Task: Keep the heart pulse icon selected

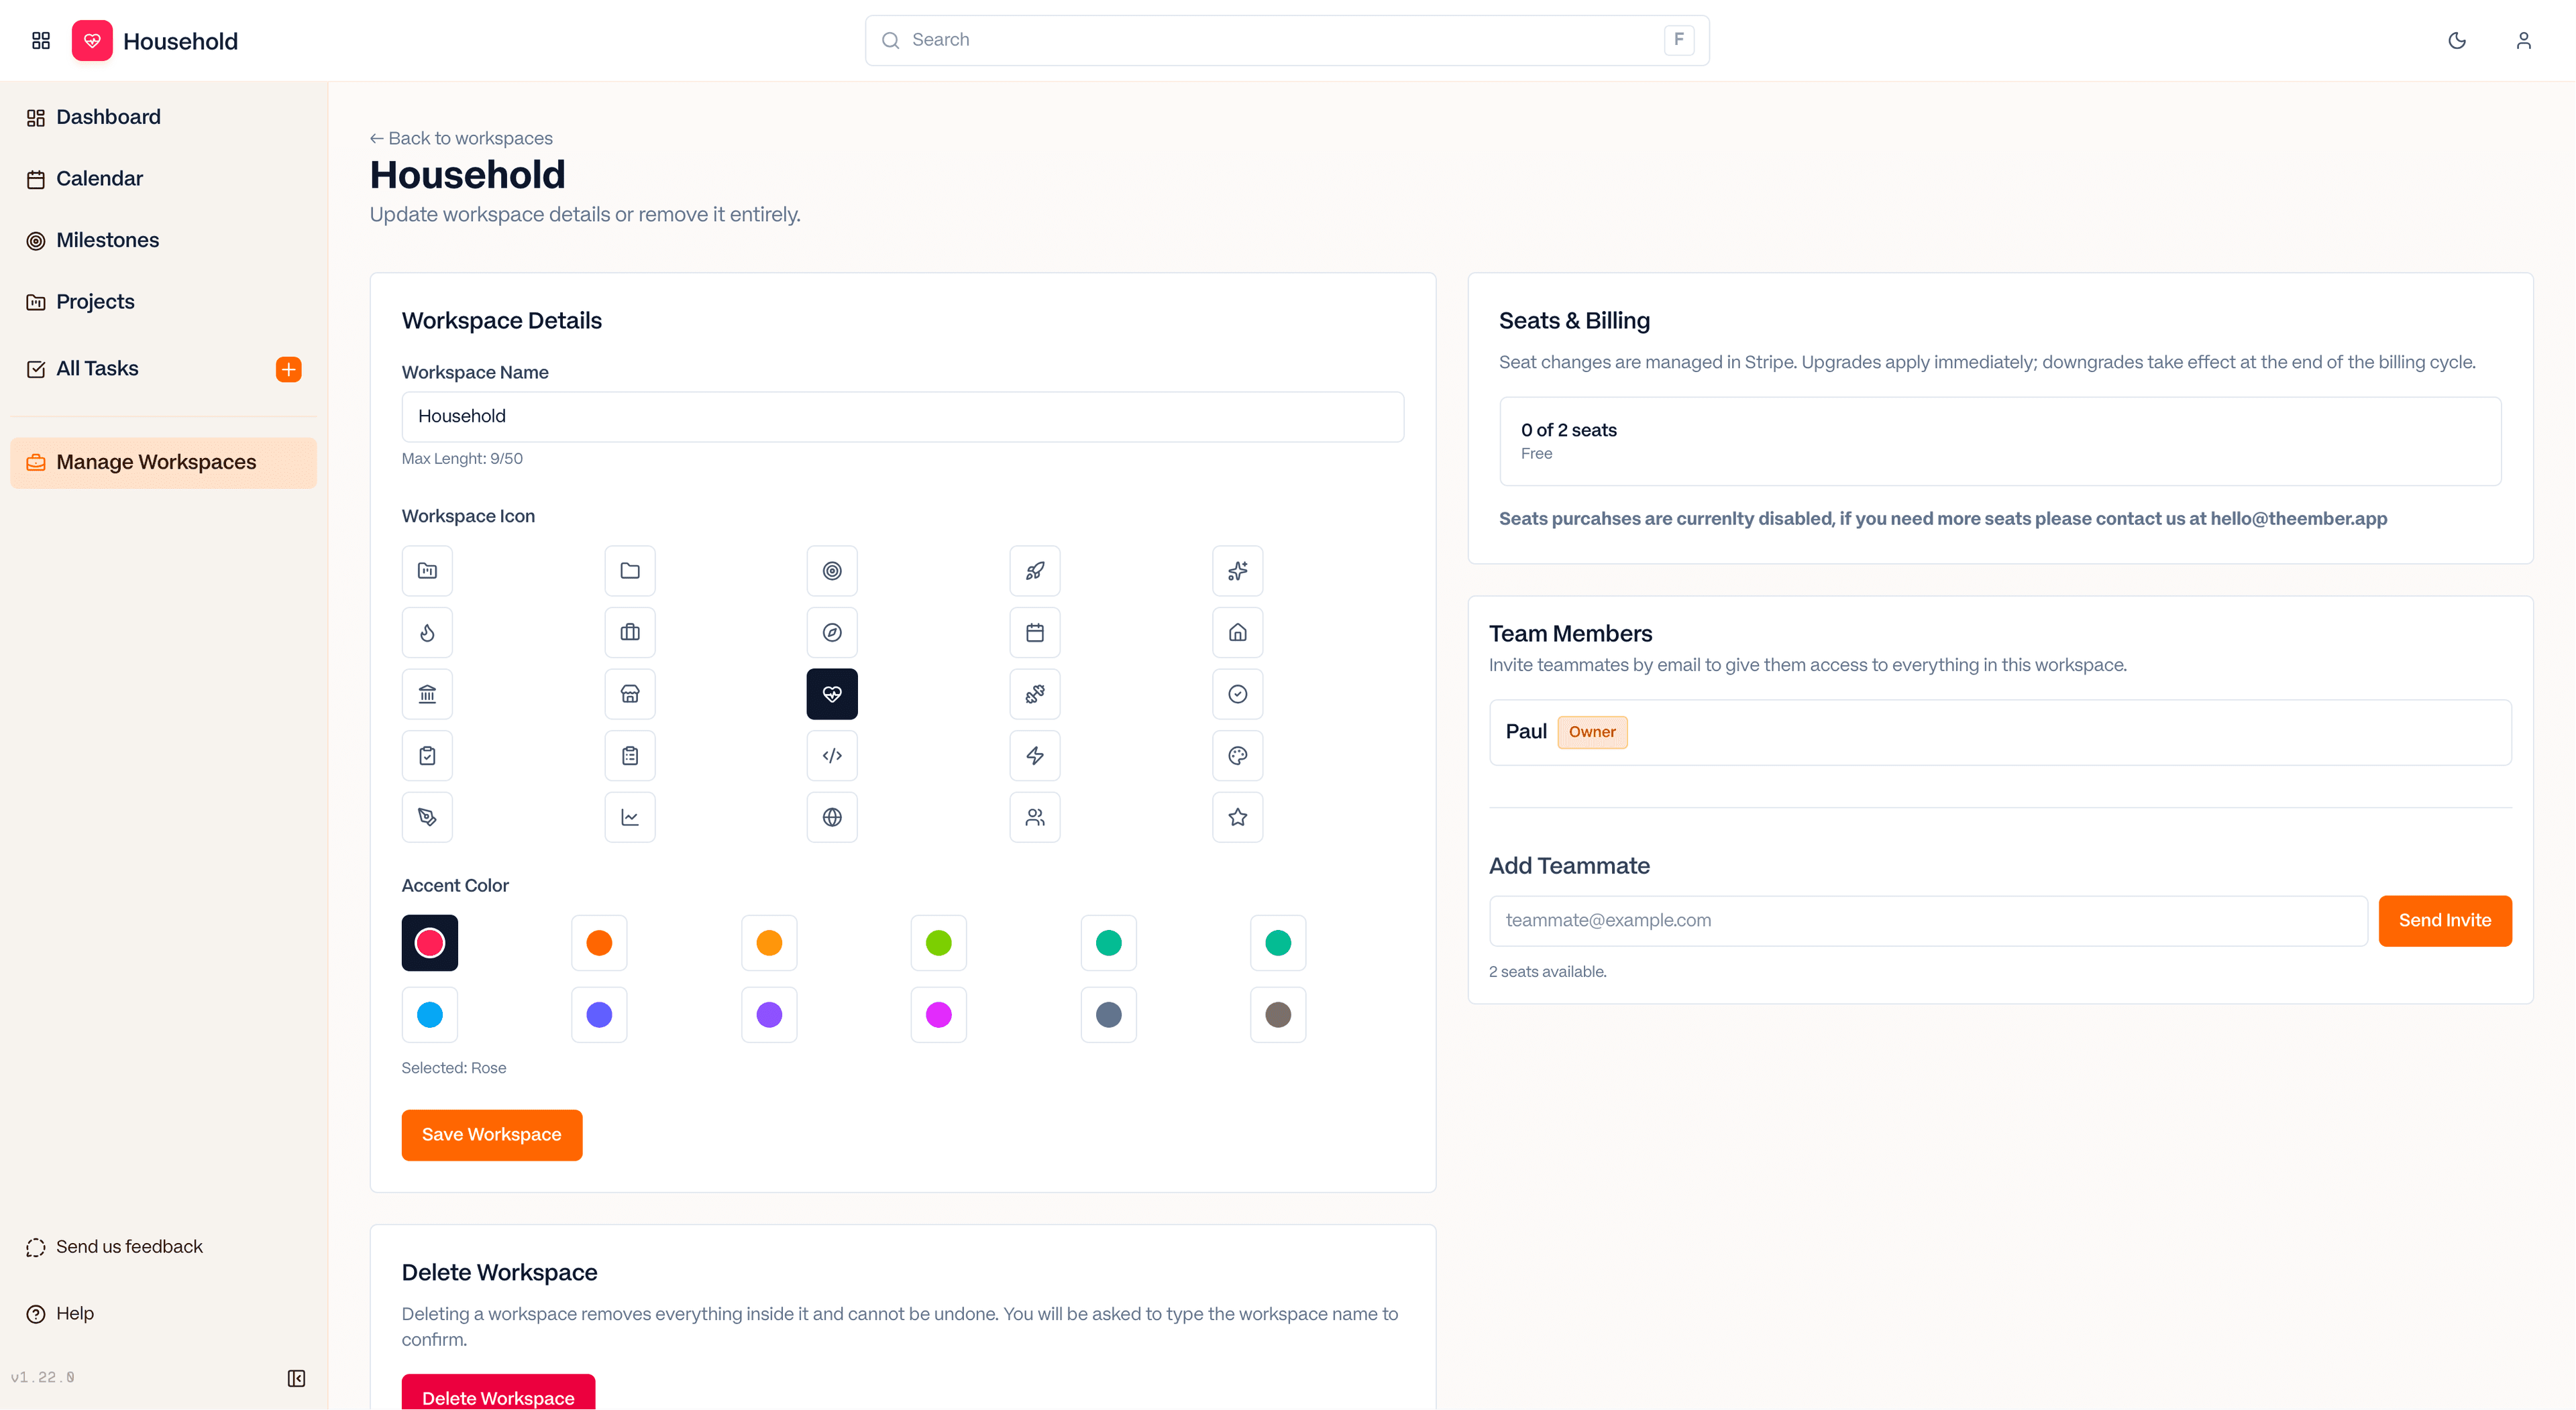Action: coord(832,693)
